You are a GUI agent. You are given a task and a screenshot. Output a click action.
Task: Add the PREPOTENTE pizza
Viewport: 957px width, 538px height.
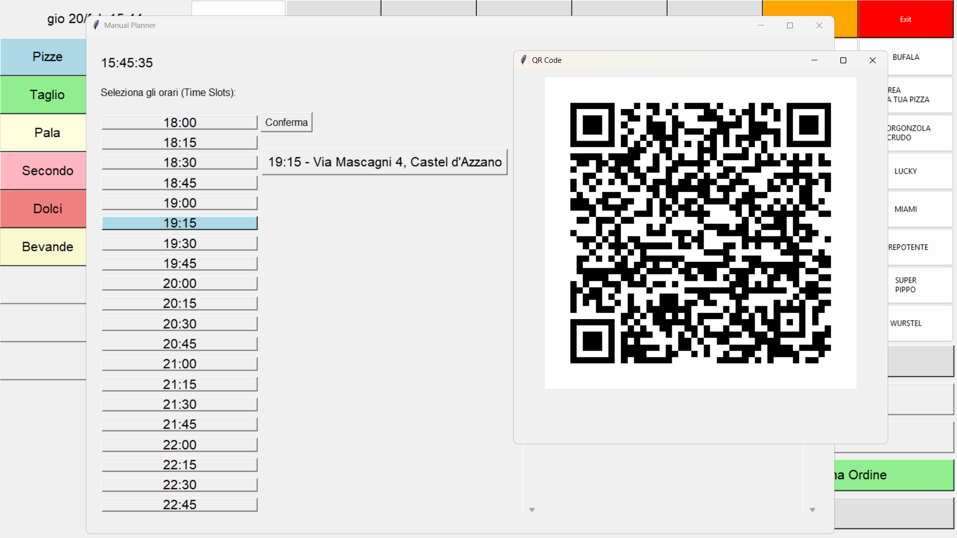tap(920, 247)
